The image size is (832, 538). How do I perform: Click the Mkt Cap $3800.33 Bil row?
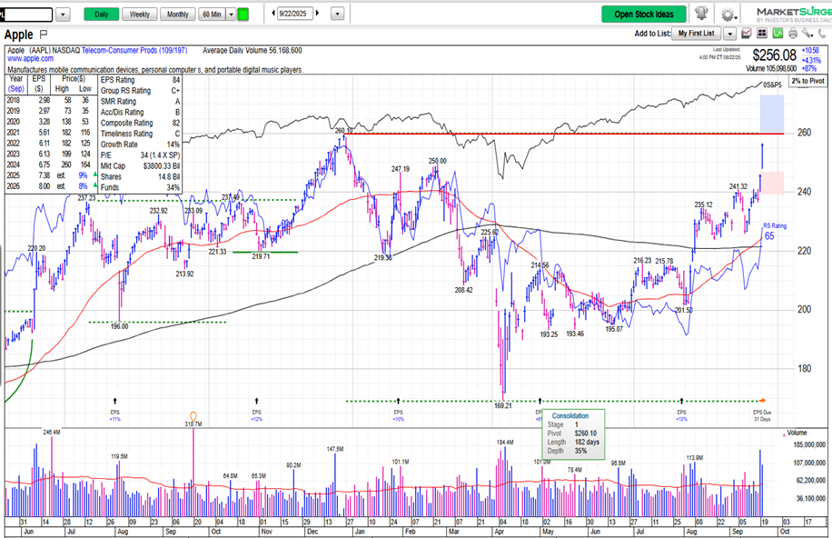(x=140, y=165)
